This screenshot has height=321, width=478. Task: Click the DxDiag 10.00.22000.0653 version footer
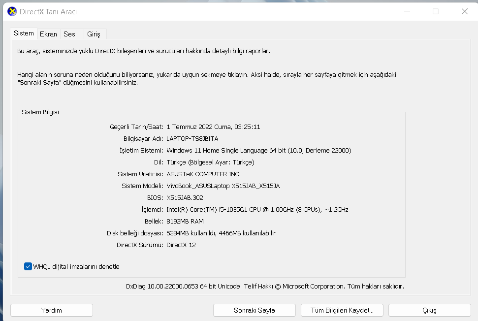point(183,287)
